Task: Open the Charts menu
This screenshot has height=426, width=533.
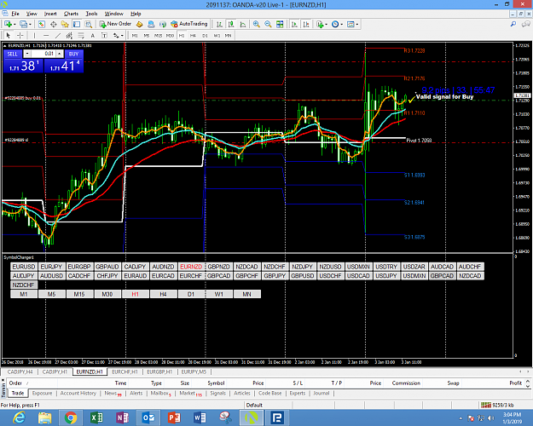Action: [71, 14]
